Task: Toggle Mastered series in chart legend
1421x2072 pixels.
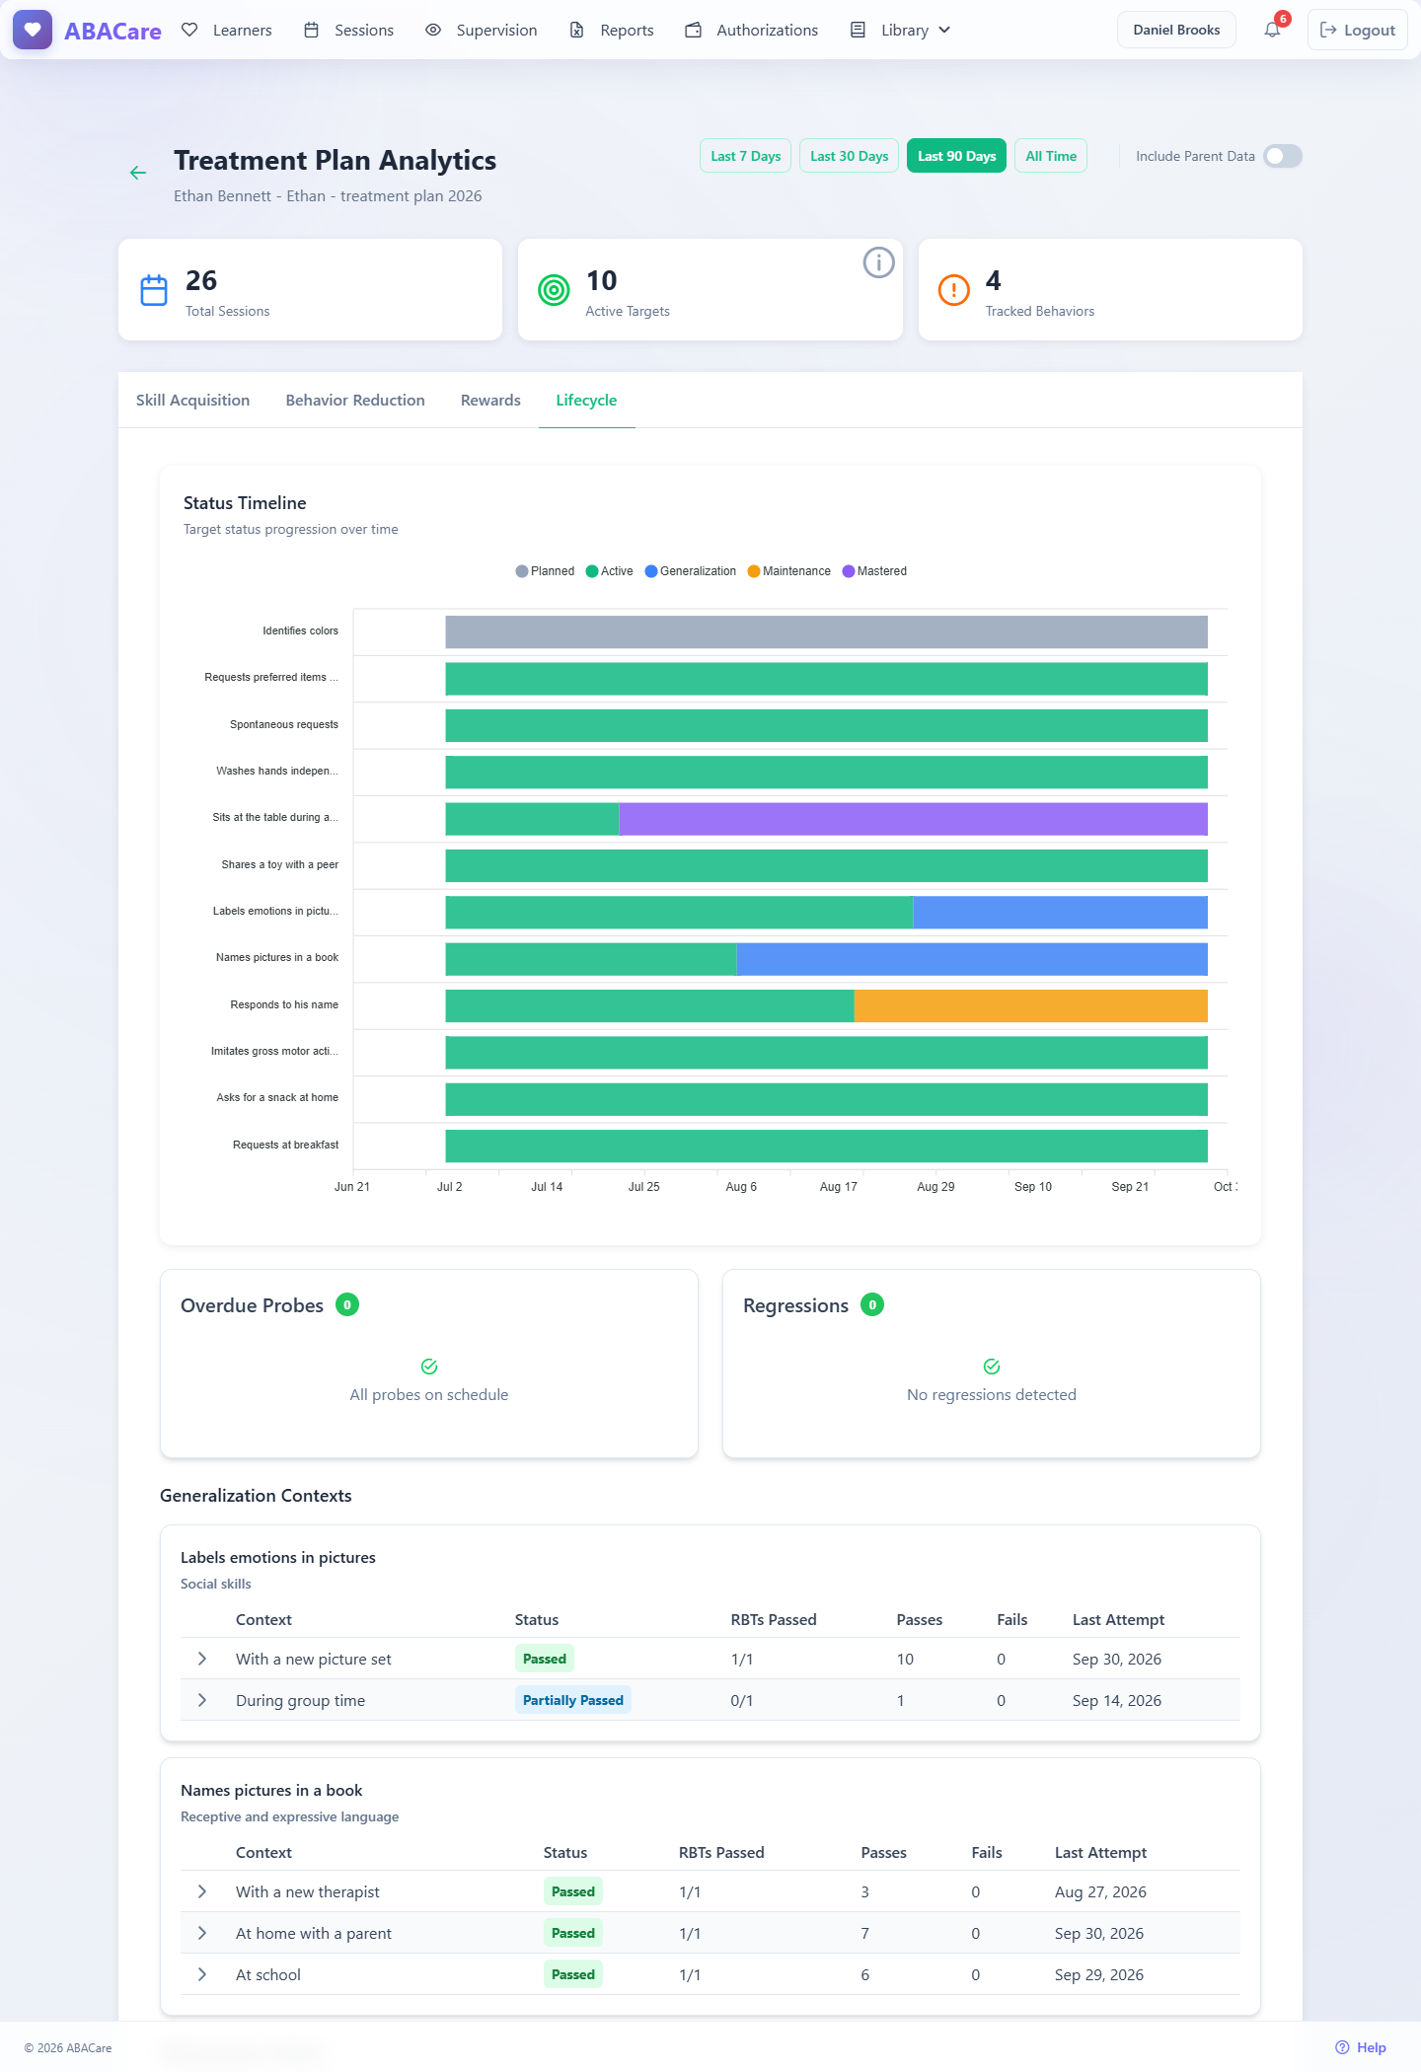Action: [x=874, y=571]
